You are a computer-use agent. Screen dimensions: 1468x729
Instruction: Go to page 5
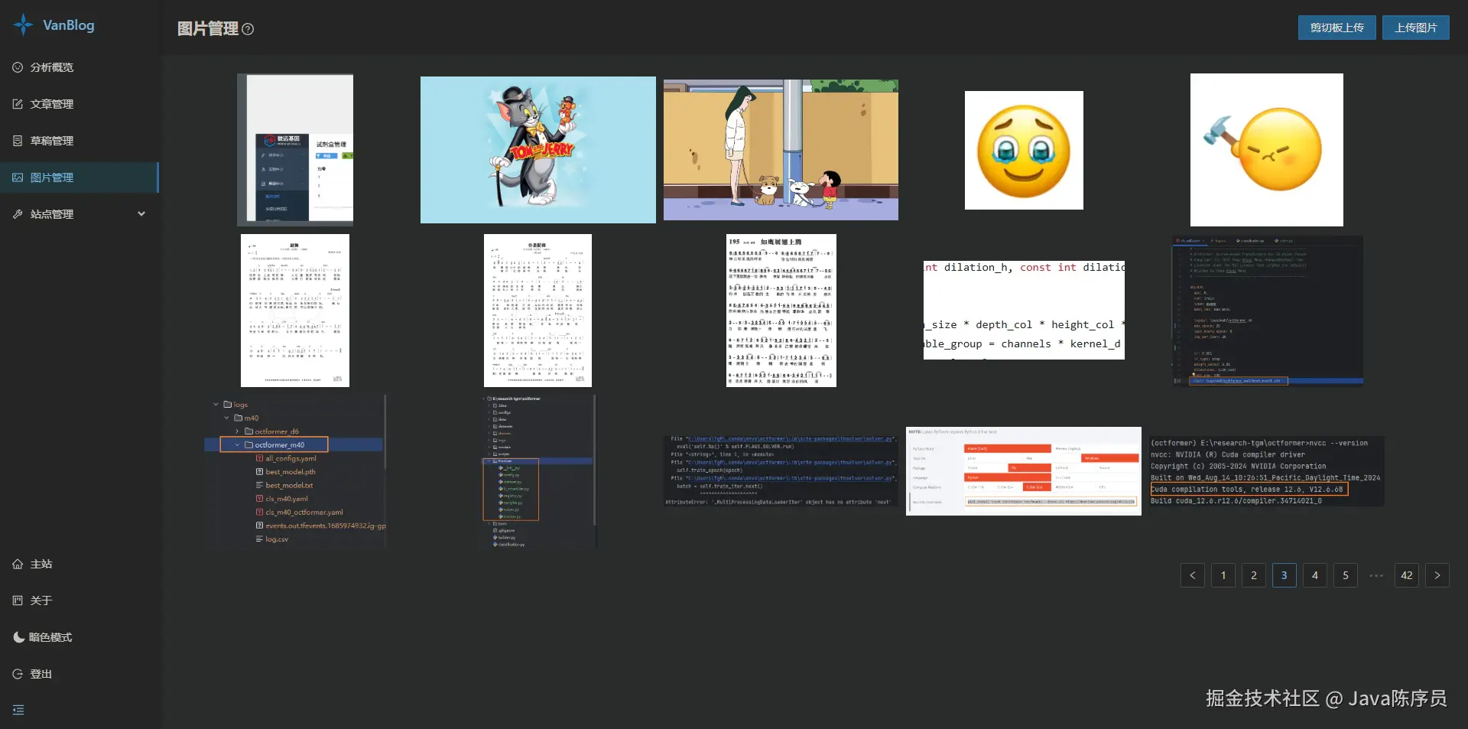1346,575
